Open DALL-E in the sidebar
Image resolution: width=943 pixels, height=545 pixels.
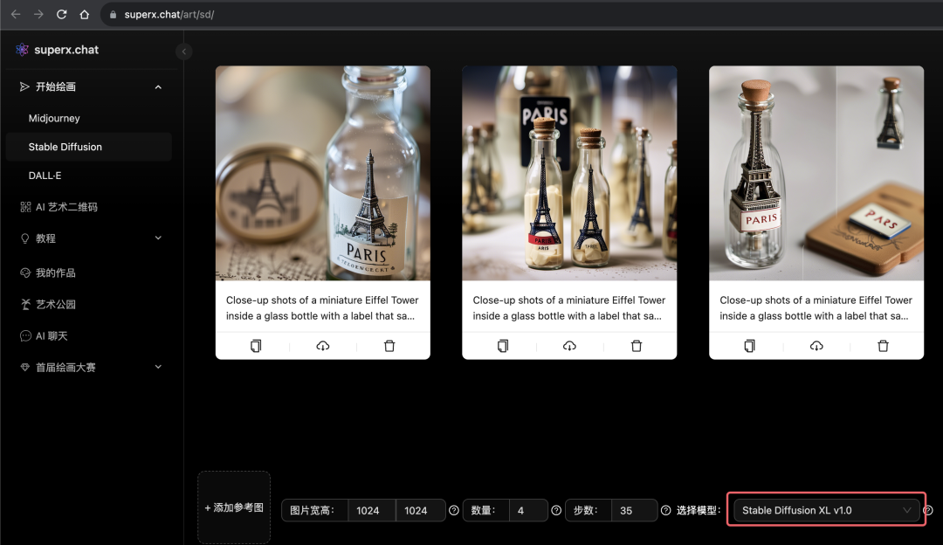point(89,176)
